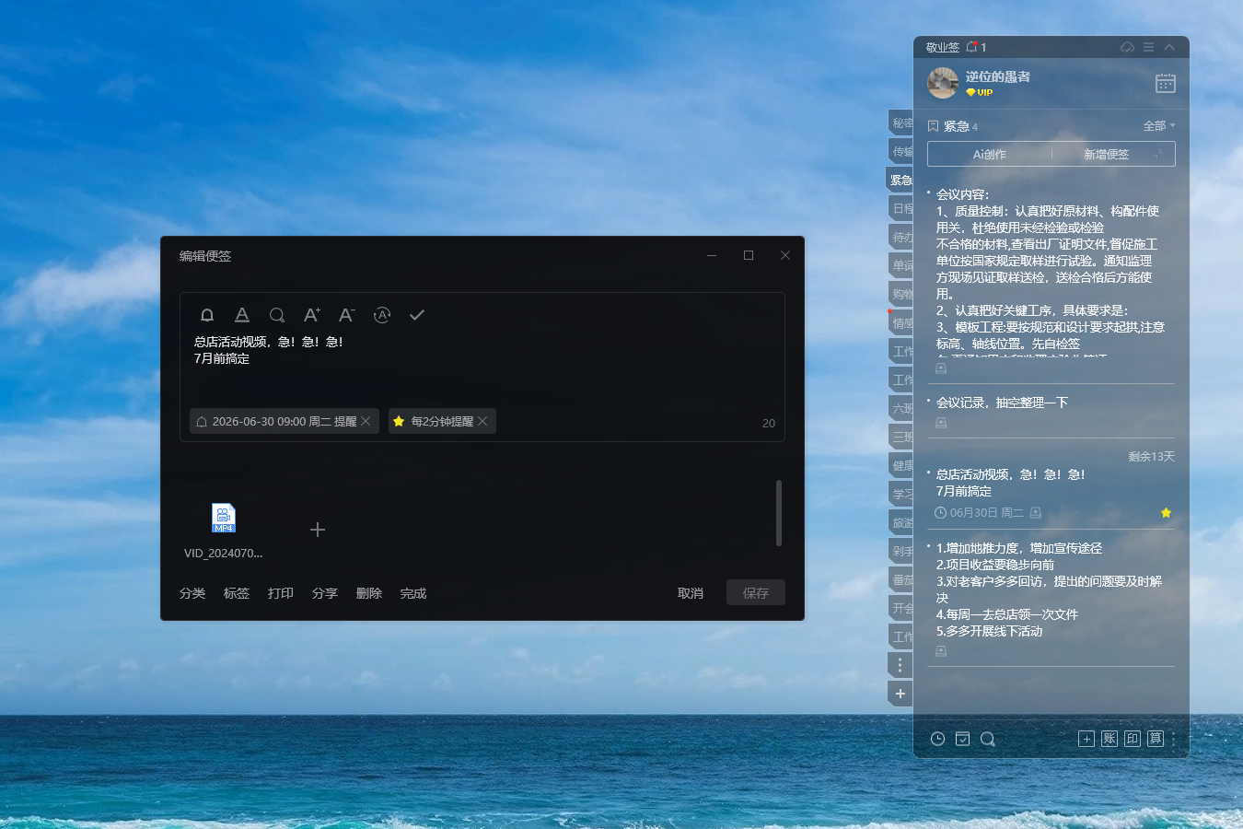This screenshot has width=1243, height=829.
Task: Click the user avatar of 逆位的愚者
Action: pyautogui.click(x=943, y=83)
